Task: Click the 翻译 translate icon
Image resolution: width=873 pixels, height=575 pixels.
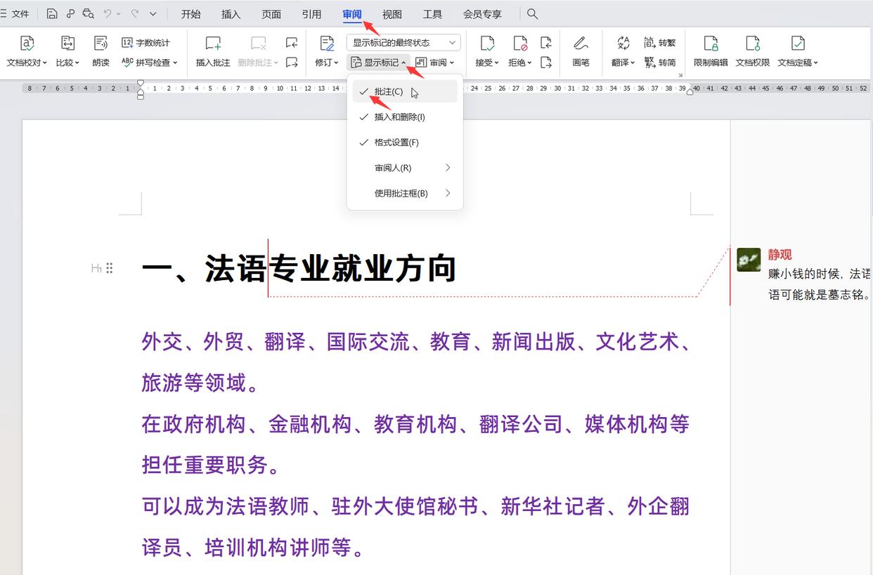Action: 623,44
